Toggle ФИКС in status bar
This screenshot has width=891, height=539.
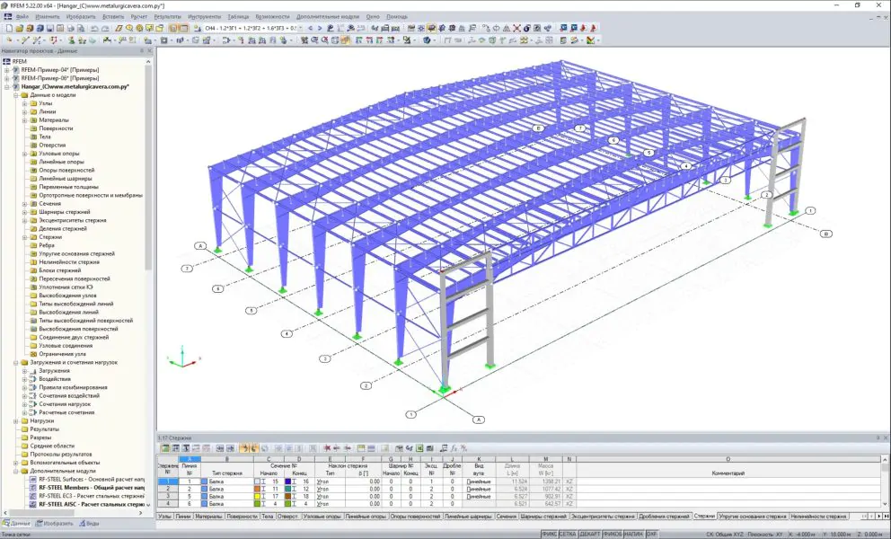tap(549, 535)
